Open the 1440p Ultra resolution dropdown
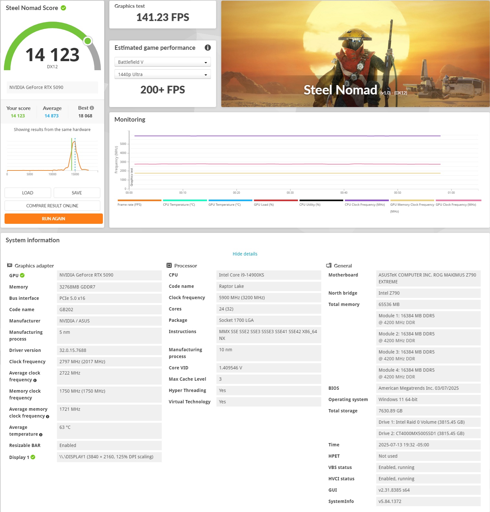The width and height of the screenshot is (490, 512). click(x=162, y=74)
